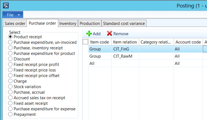Switch to the Purchase order tab

[x=42, y=23]
